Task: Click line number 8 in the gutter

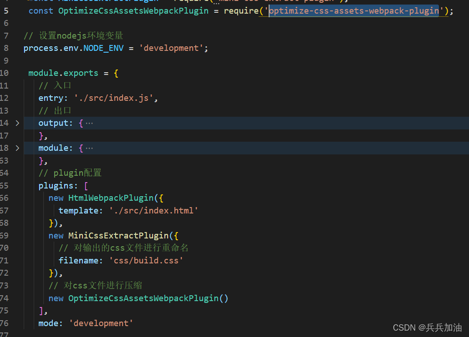Action: tap(6, 48)
